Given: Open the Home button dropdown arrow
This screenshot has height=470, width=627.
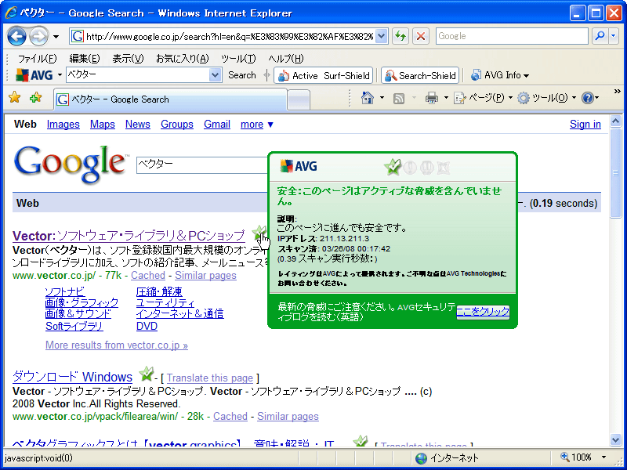Looking at the screenshot, I should click(x=382, y=98).
